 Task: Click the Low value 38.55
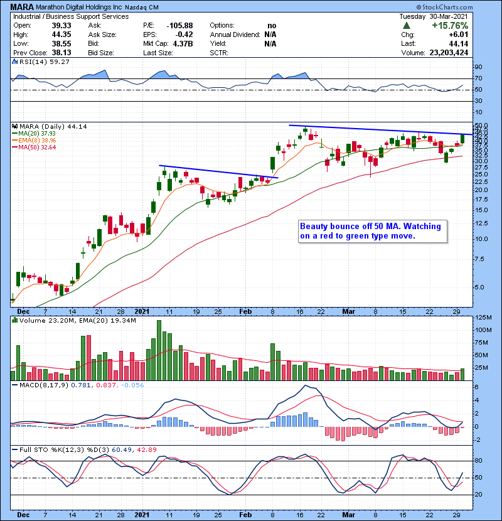(61, 43)
